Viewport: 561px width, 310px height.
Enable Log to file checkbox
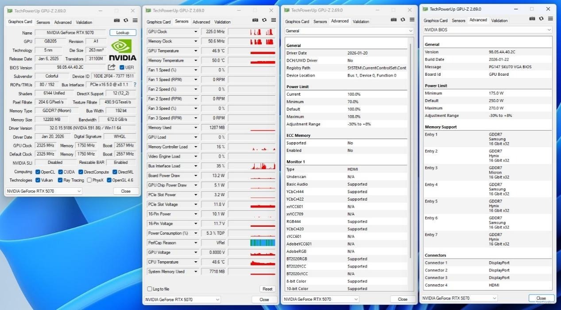click(150, 289)
